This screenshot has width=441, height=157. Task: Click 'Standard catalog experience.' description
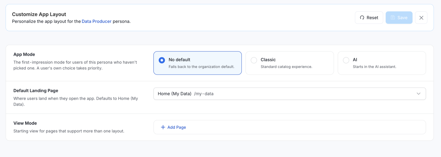286,67
